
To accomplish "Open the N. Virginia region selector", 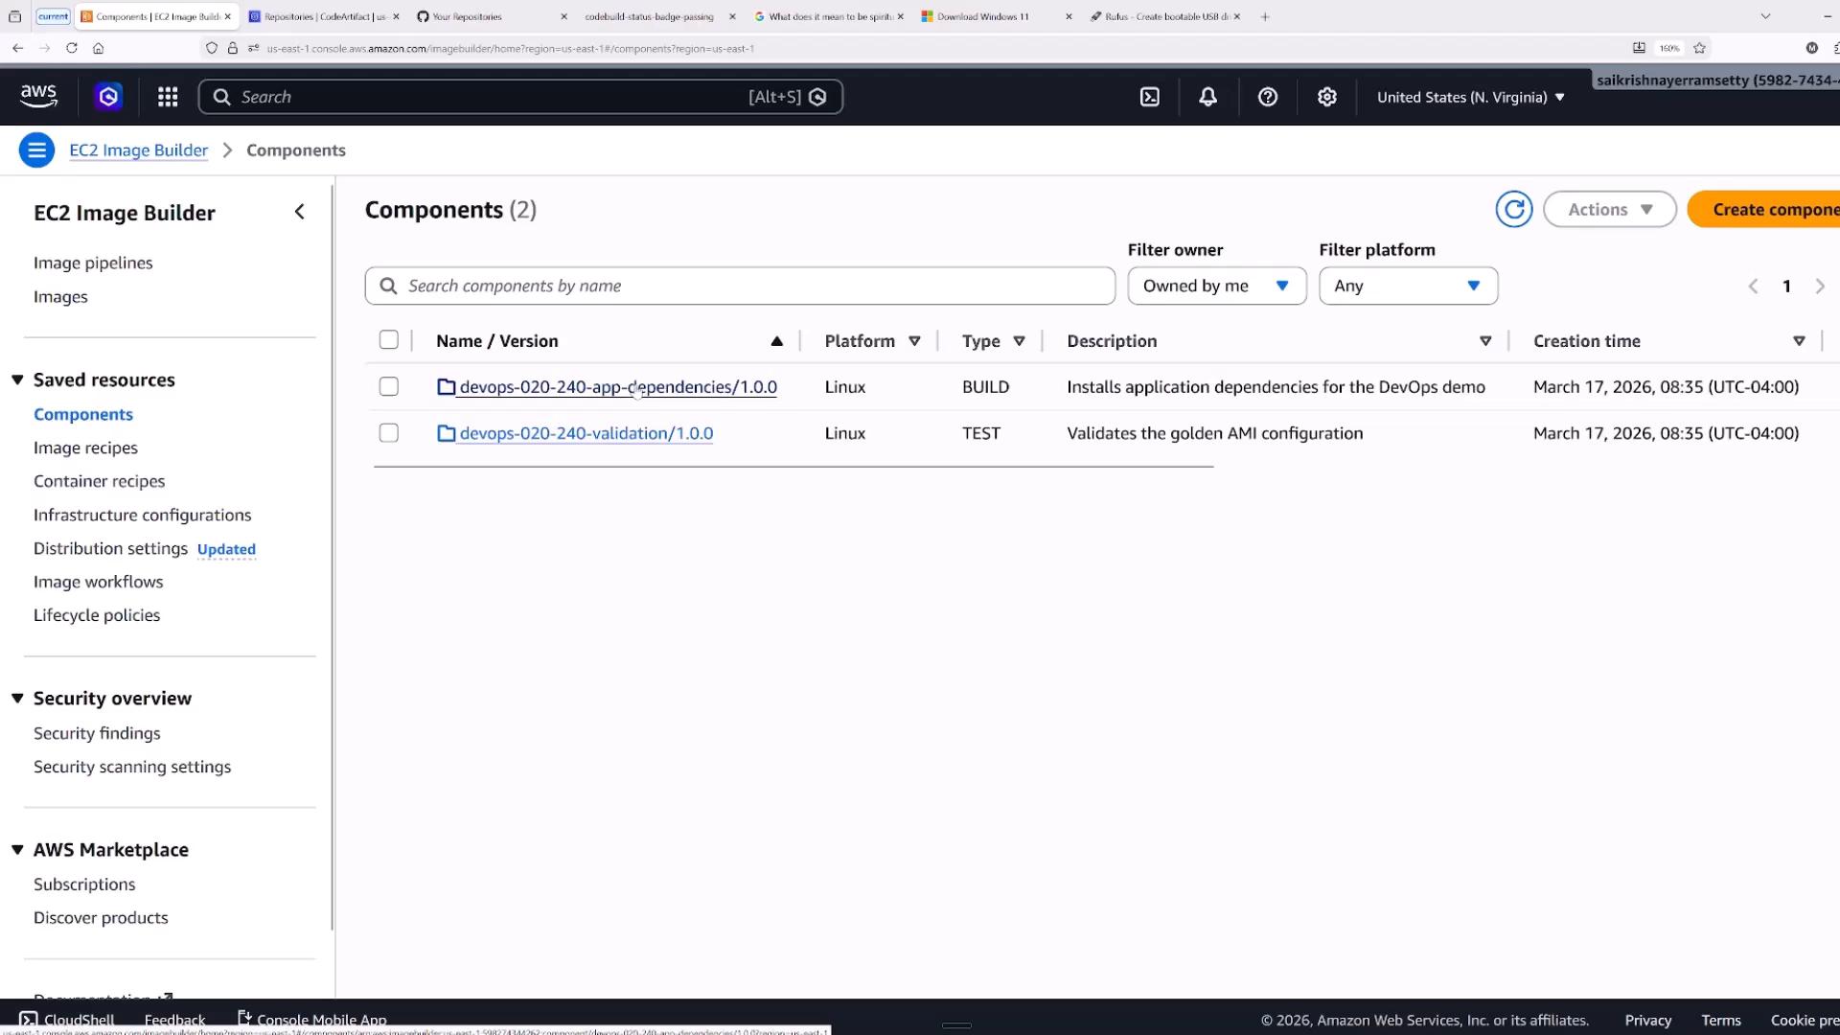I will pos(1470,97).
